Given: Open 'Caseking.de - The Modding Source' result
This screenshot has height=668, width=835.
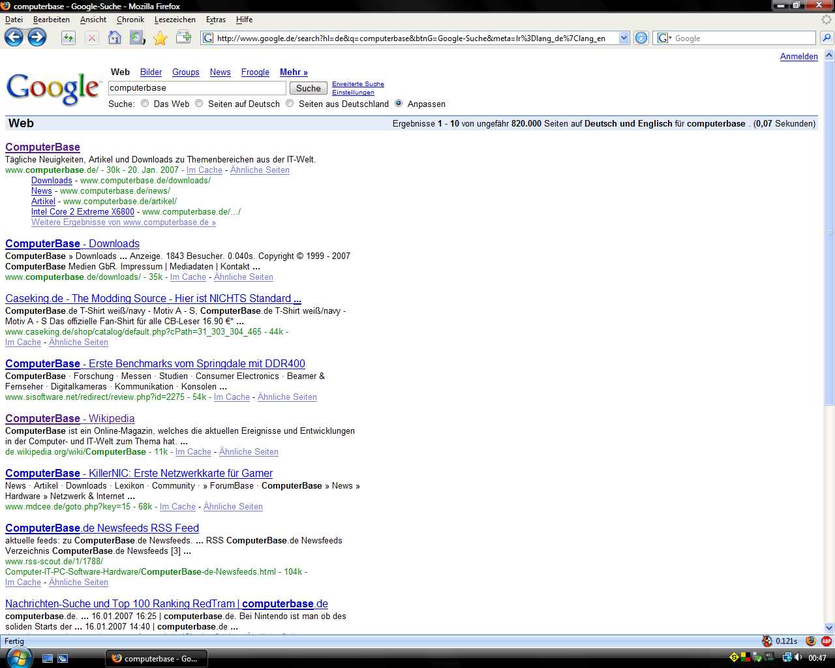Looking at the screenshot, I should (153, 298).
